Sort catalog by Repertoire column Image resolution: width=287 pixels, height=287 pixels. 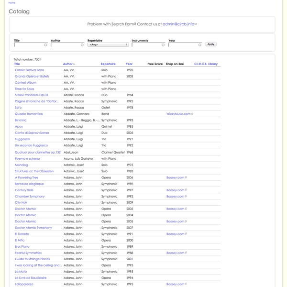click(x=108, y=64)
